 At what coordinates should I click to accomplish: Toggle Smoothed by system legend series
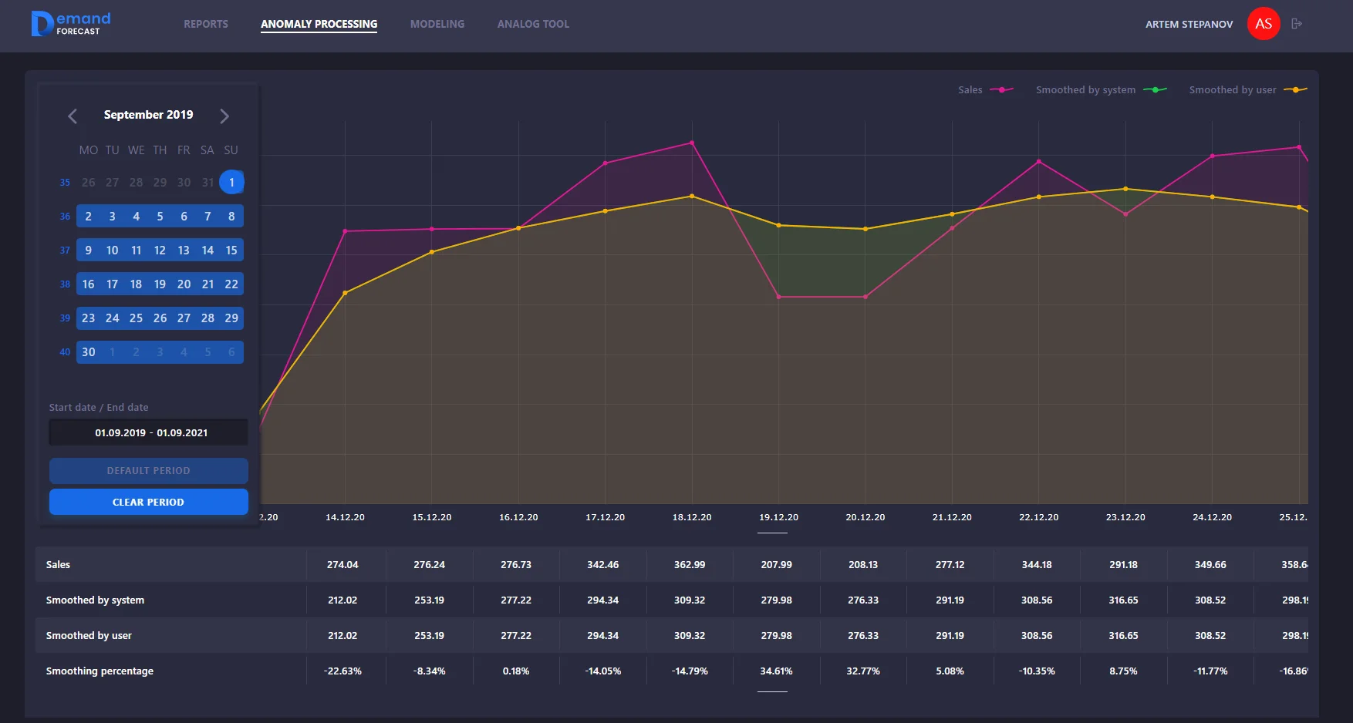(x=1100, y=90)
